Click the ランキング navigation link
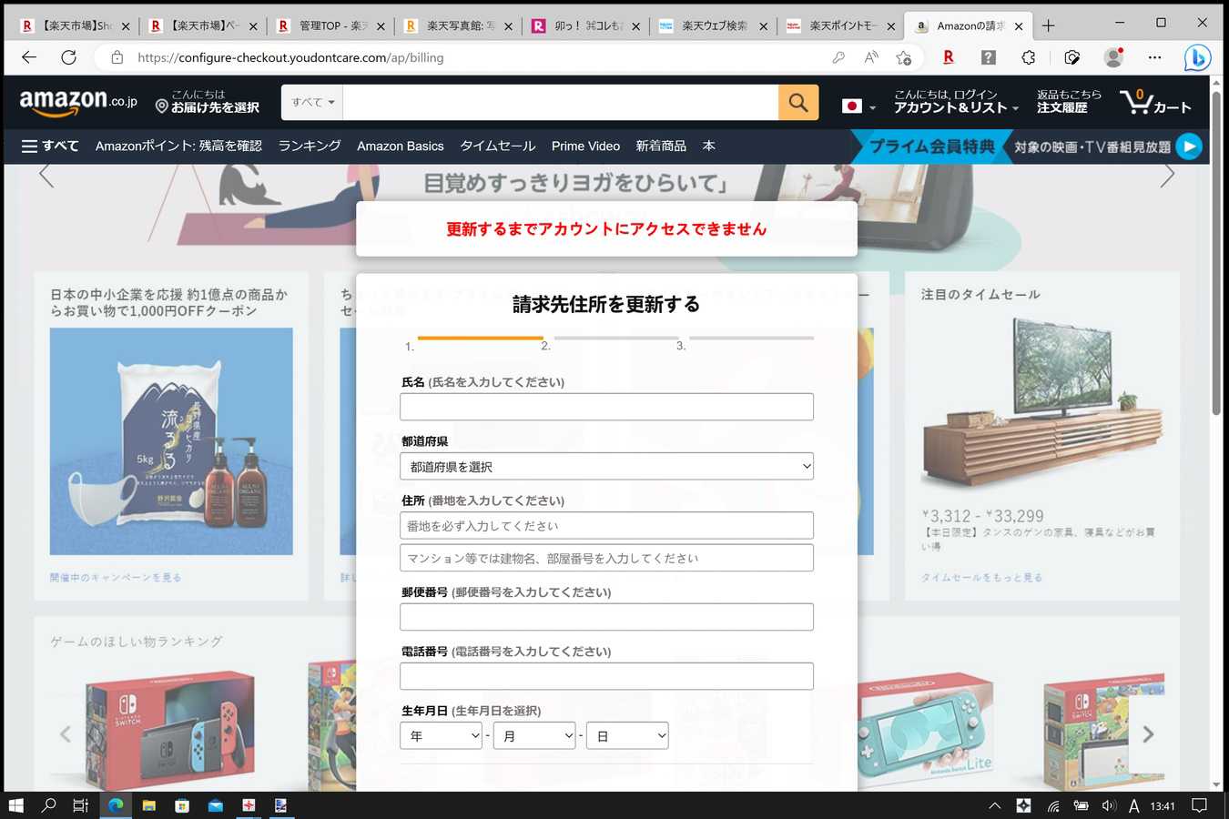Screen dimensions: 1229x819 pos(310,146)
